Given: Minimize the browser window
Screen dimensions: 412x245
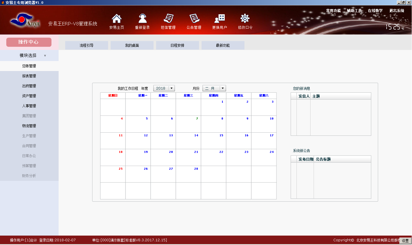Looking at the screenshot, I should tap(399, 2).
